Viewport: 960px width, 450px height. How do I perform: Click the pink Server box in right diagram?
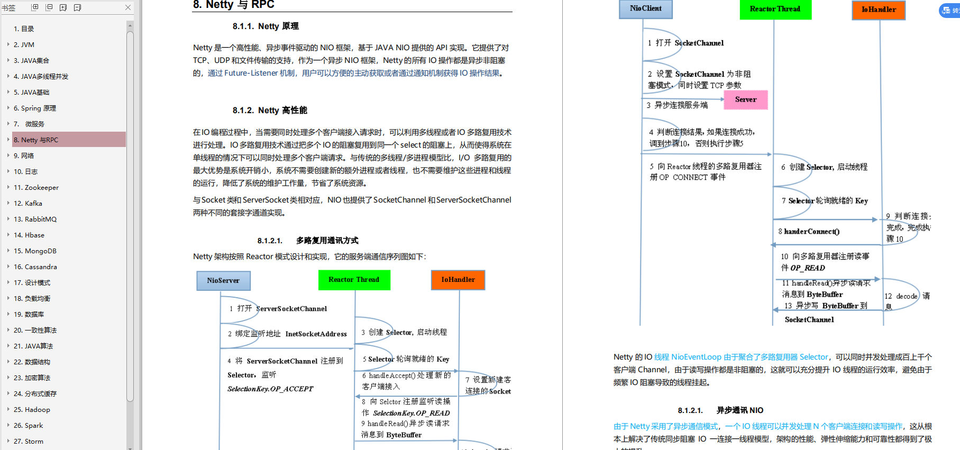coord(746,99)
